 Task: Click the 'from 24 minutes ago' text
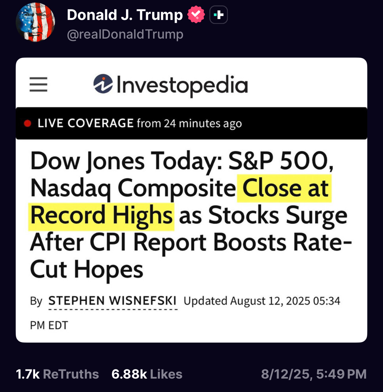coord(190,123)
